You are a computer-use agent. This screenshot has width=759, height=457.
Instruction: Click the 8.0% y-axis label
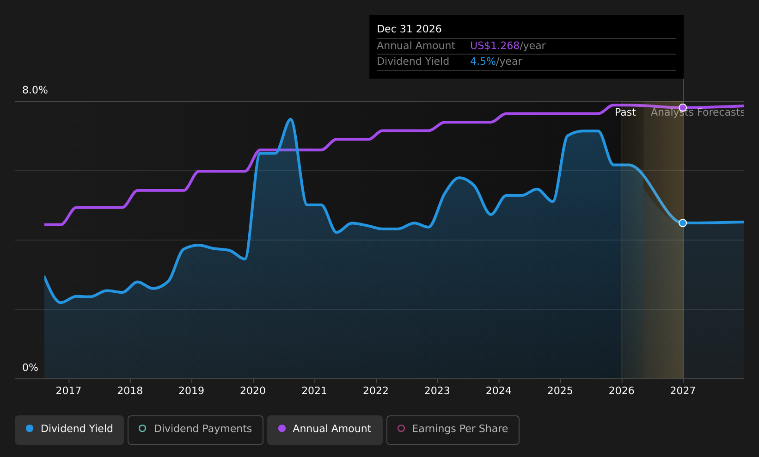pos(35,90)
